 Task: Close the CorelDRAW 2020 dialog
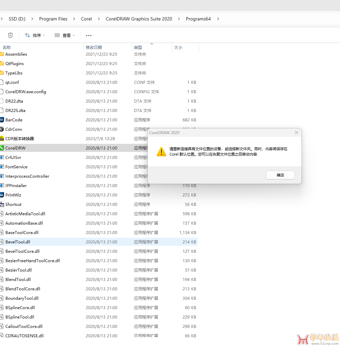click(296, 132)
